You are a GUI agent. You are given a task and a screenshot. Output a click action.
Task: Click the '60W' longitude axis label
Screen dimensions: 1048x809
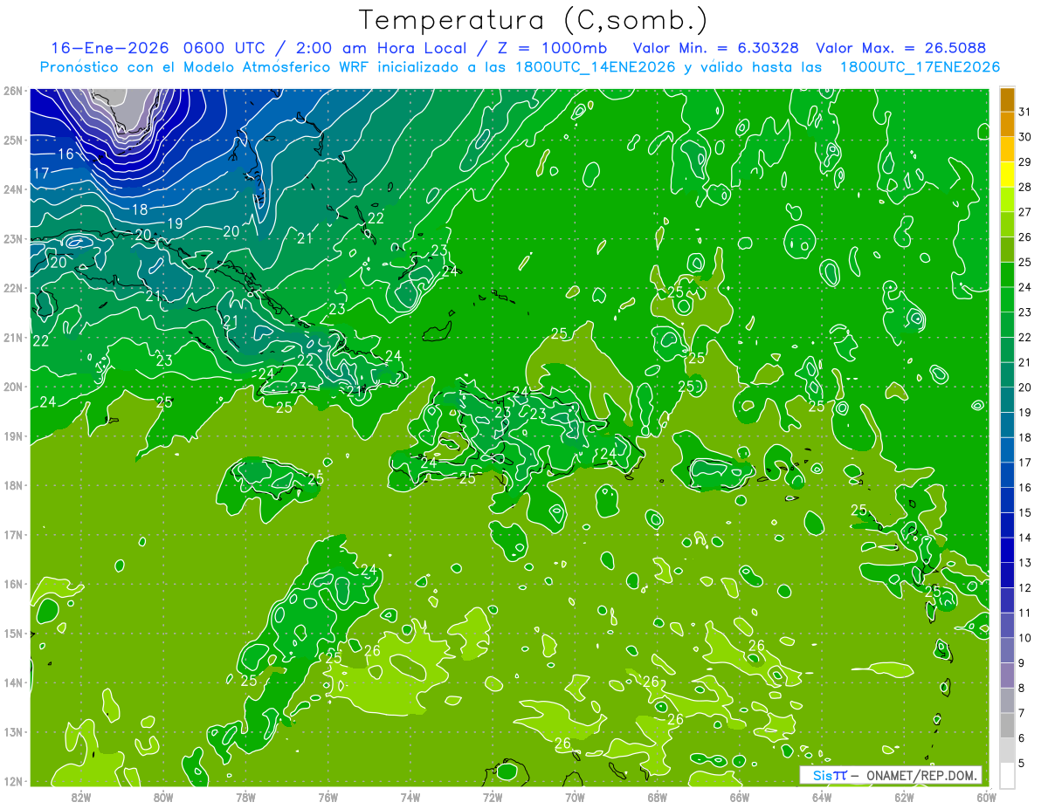point(987,797)
